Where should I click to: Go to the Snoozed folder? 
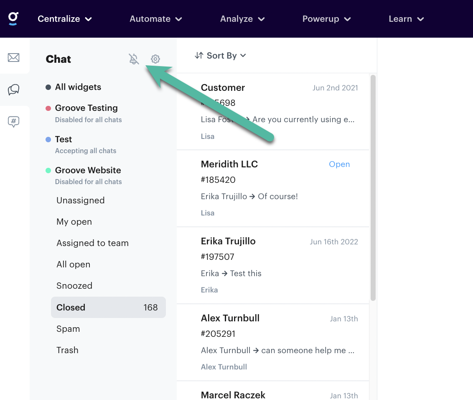click(x=74, y=286)
